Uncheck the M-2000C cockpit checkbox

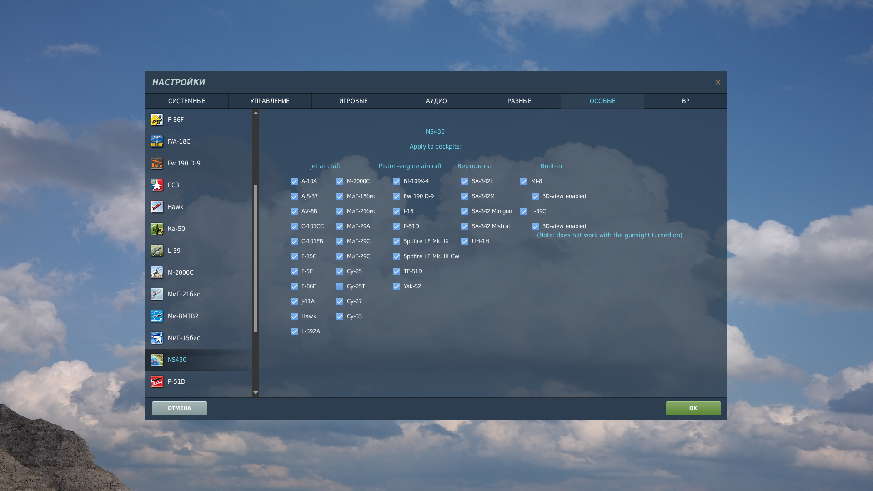[340, 181]
